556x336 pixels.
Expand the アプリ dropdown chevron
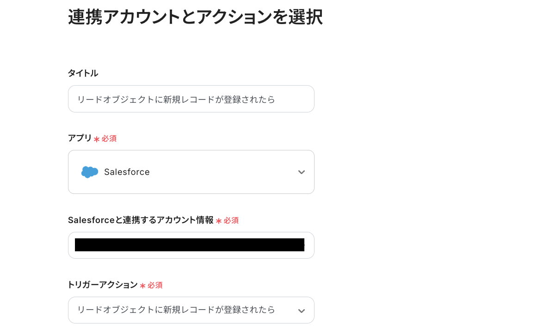pyautogui.click(x=302, y=172)
